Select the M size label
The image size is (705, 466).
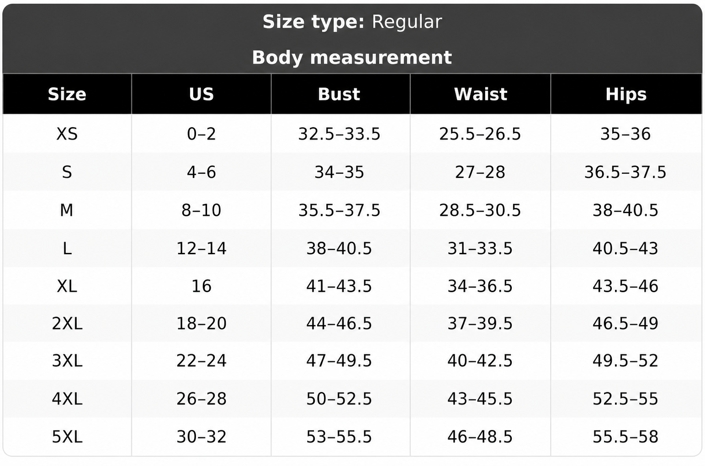point(67,210)
